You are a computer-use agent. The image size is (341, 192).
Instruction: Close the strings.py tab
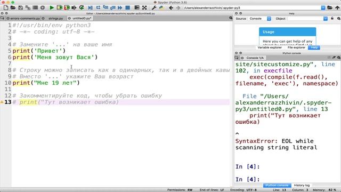(43, 19)
